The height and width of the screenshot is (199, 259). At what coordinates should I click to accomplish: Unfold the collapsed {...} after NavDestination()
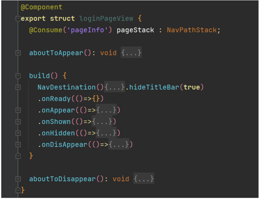[115, 87]
